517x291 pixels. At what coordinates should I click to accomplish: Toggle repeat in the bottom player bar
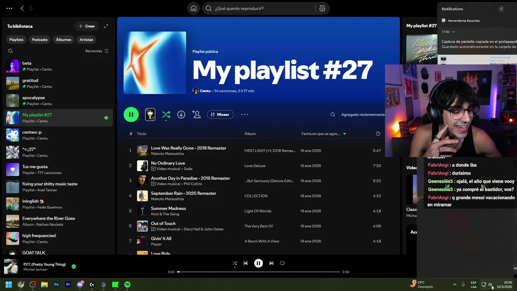[282, 263]
